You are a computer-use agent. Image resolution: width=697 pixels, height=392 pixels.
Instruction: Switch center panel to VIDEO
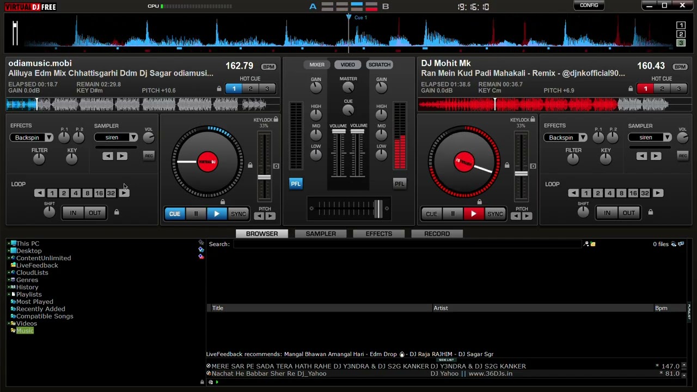click(347, 65)
